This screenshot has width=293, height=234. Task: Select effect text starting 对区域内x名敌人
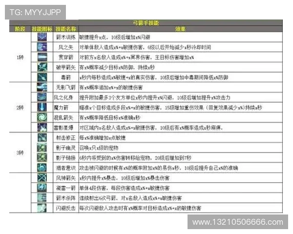point(151,128)
